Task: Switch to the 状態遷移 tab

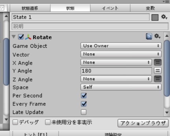Action: 30,8
